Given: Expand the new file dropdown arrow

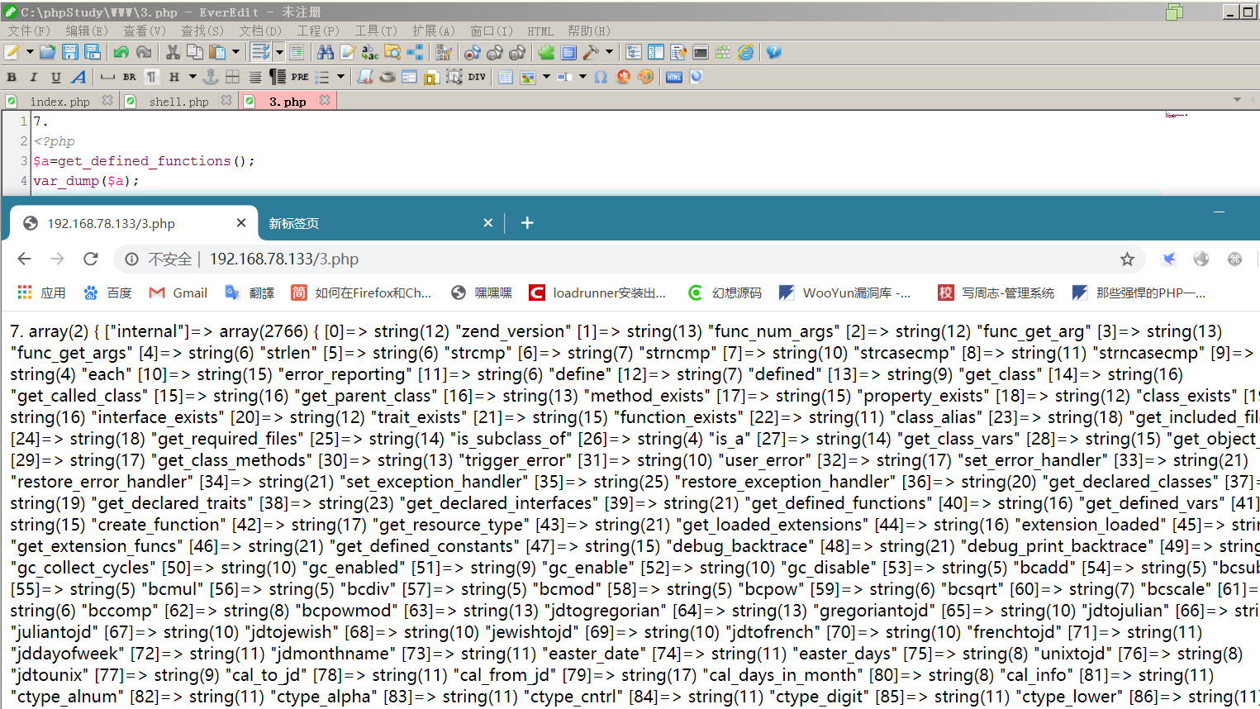Looking at the screenshot, I should [30, 52].
